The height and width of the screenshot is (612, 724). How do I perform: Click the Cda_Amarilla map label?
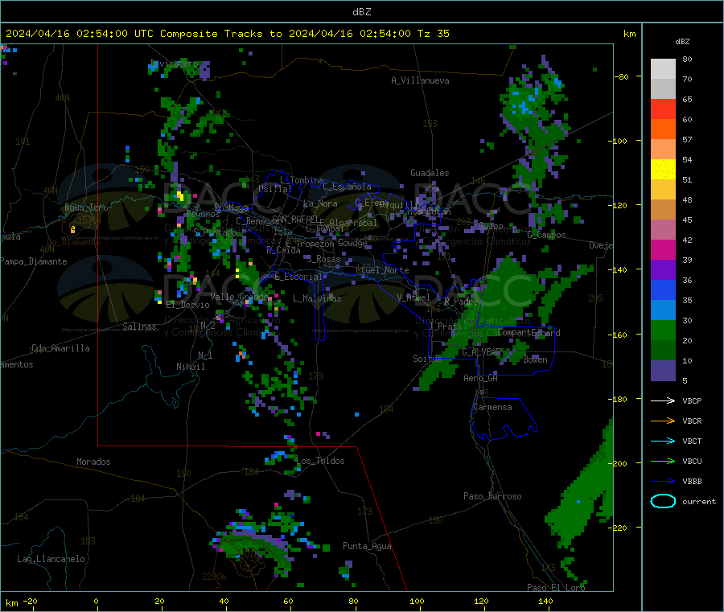(x=60, y=348)
